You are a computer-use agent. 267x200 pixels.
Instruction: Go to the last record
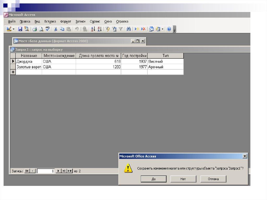click(64, 171)
